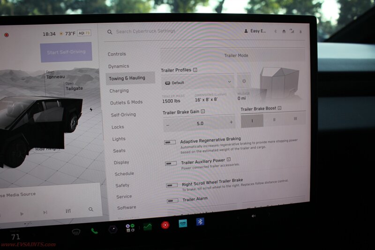375x250 pixels.
Task: Select Trailer Brake Boost level I
Action: tap(252, 121)
